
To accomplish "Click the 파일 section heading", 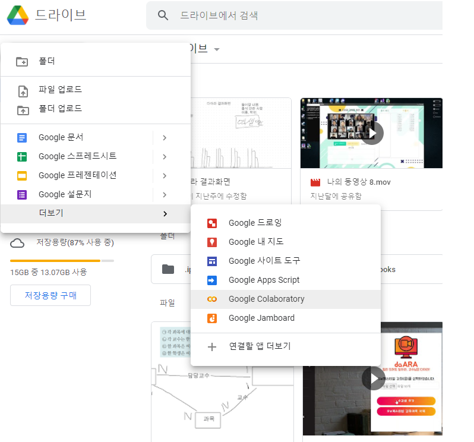I will coord(167,303).
